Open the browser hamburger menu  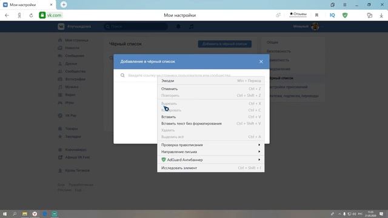[345, 5]
